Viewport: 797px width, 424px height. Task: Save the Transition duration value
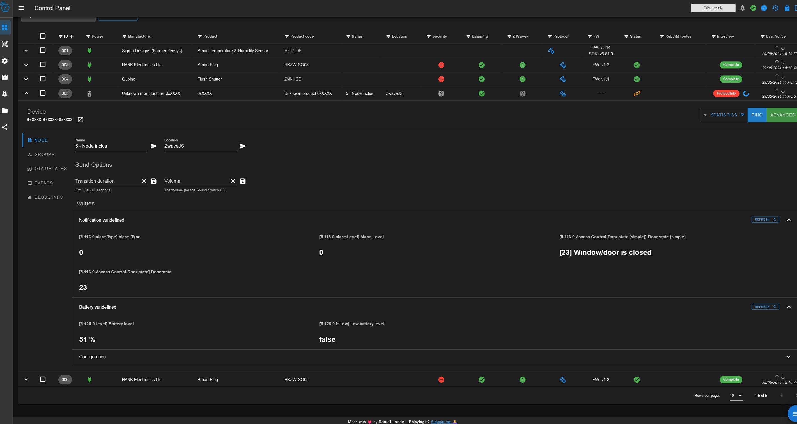pyautogui.click(x=153, y=181)
